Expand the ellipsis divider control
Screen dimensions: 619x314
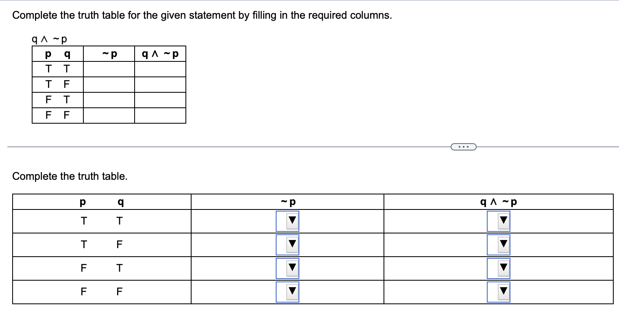pyautogui.click(x=464, y=146)
